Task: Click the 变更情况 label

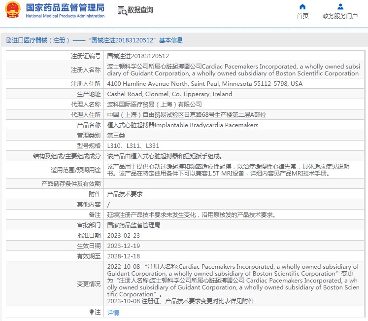Action: 89,284
